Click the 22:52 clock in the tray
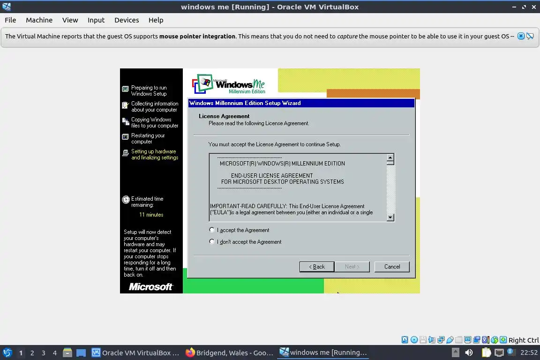 point(529,352)
